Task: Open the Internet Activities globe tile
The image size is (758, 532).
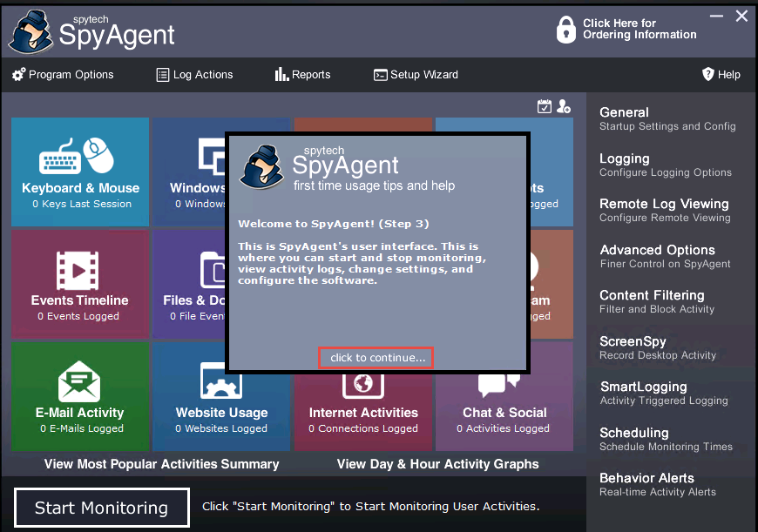Action: (x=363, y=412)
